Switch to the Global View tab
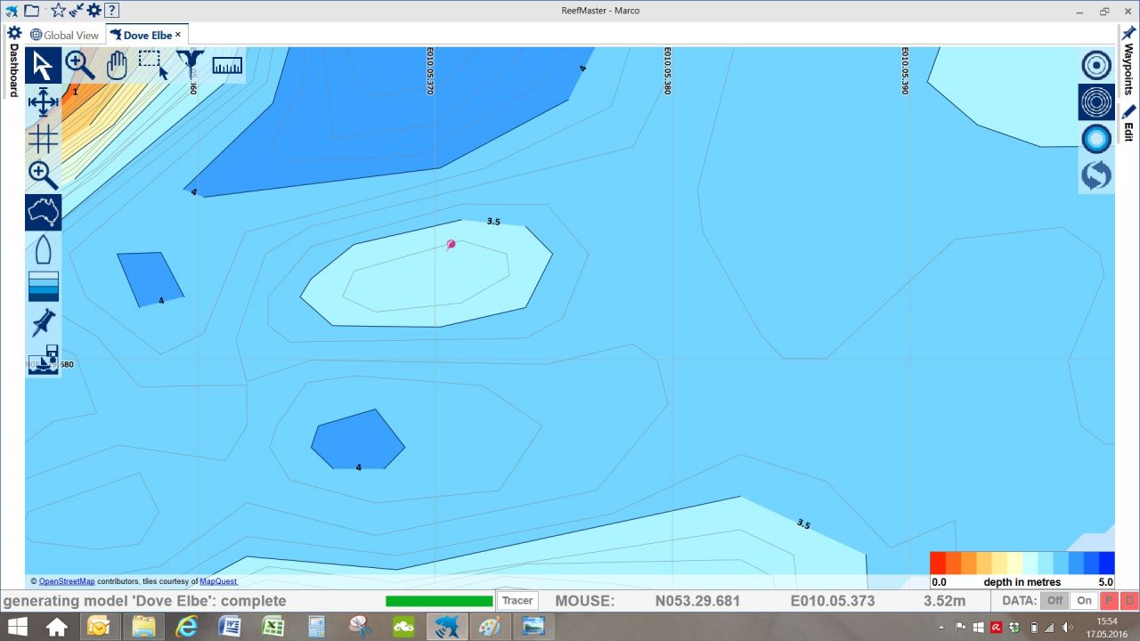The image size is (1140, 641). tap(64, 35)
